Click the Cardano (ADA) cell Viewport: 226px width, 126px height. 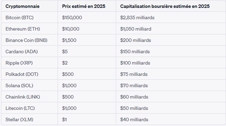click(x=21, y=51)
